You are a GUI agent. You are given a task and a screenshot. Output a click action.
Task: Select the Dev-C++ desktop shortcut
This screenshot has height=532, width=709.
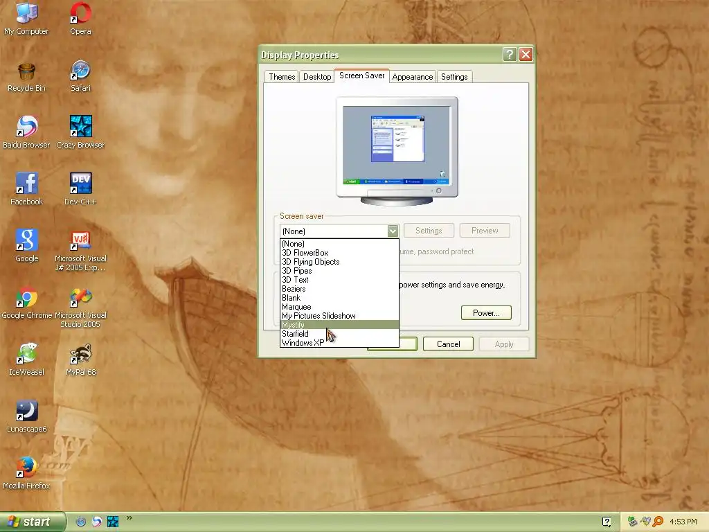pos(80,189)
